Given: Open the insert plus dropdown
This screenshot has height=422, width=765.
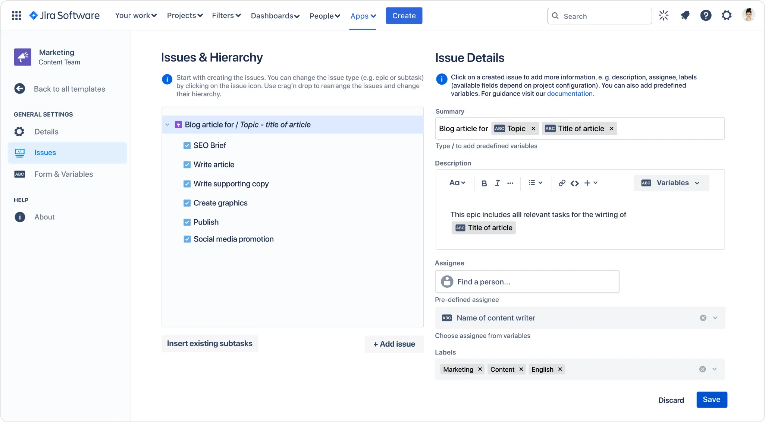Looking at the screenshot, I should coord(591,183).
